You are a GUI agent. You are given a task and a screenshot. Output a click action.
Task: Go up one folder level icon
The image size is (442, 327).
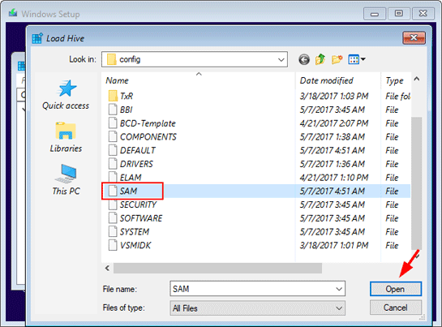[320, 59]
